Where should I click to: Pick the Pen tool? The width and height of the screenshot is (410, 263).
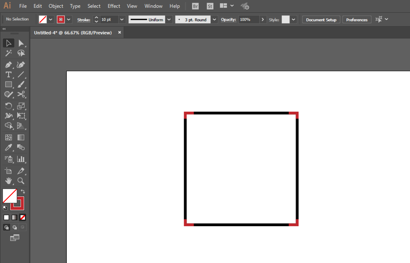[x=9, y=64]
